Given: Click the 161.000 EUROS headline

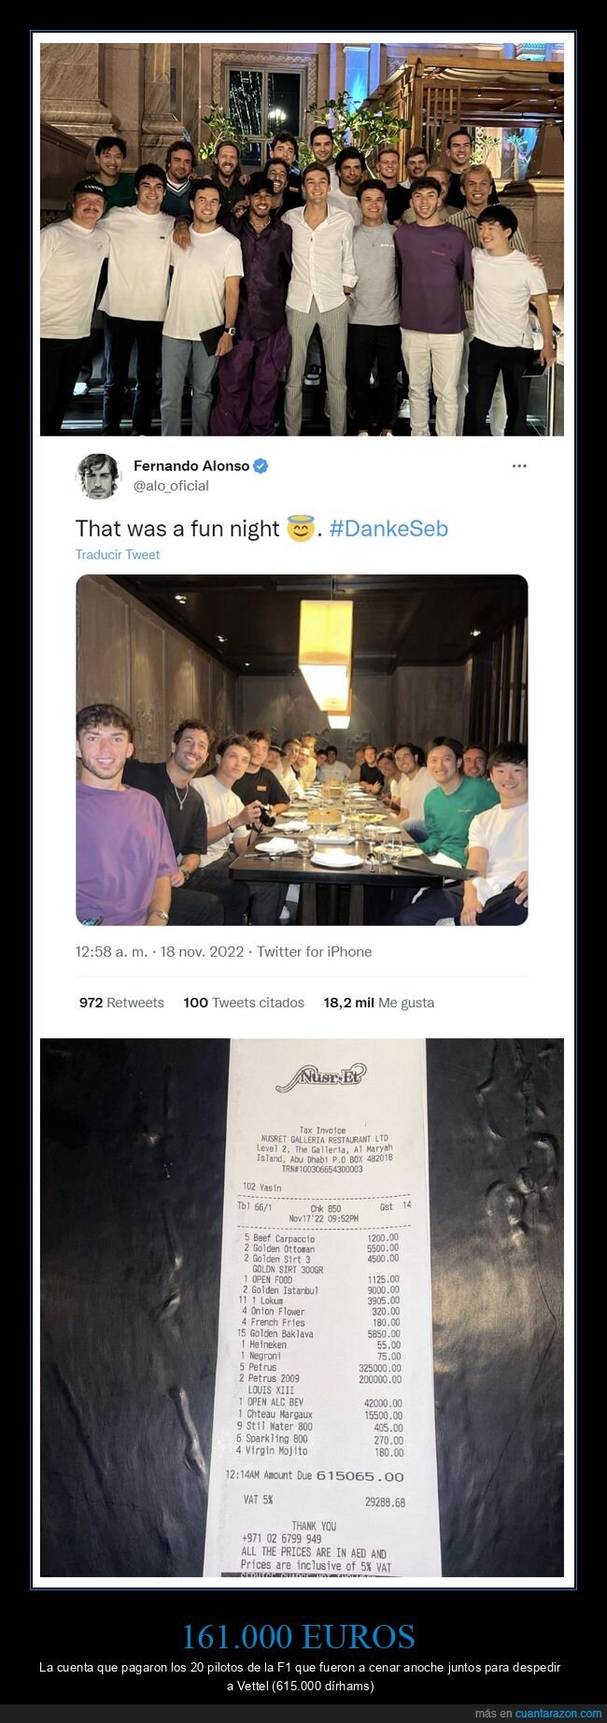Looking at the screenshot, I should [298, 1636].
